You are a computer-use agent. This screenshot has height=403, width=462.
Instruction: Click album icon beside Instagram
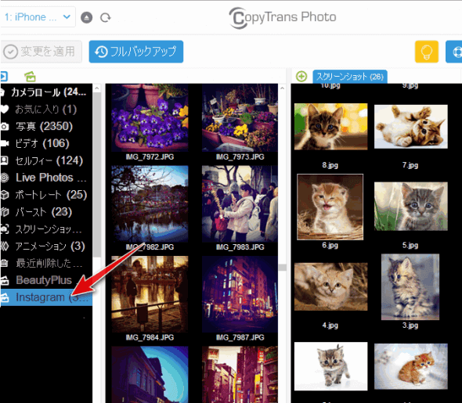[5, 297]
